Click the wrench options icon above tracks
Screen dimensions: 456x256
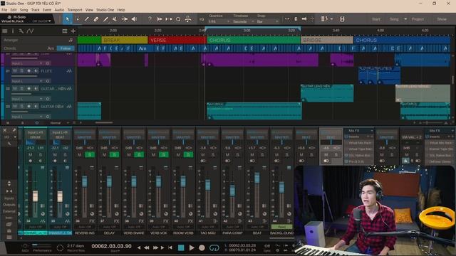[x=21, y=31]
